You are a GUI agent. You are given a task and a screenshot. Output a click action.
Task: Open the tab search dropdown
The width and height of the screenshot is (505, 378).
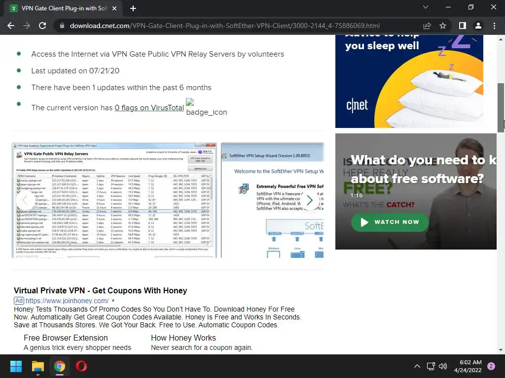pyautogui.click(x=426, y=7)
